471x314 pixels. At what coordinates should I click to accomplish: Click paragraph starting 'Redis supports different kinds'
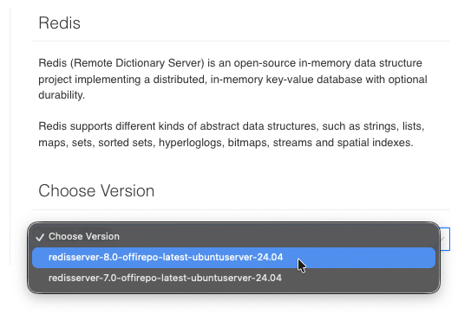tap(232, 134)
